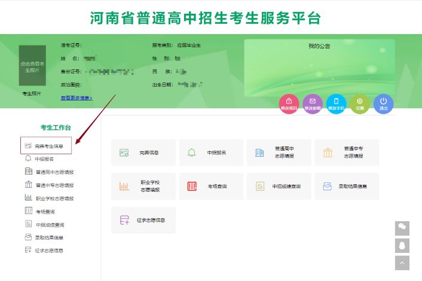422x281 pixels.
Task: Open the 普通高中志愿填报 card
Action: point(279,152)
